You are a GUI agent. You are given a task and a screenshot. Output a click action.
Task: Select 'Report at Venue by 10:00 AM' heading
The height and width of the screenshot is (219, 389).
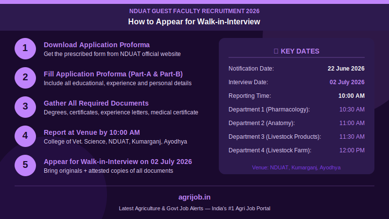pyautogui.click(x=92, y=132)
